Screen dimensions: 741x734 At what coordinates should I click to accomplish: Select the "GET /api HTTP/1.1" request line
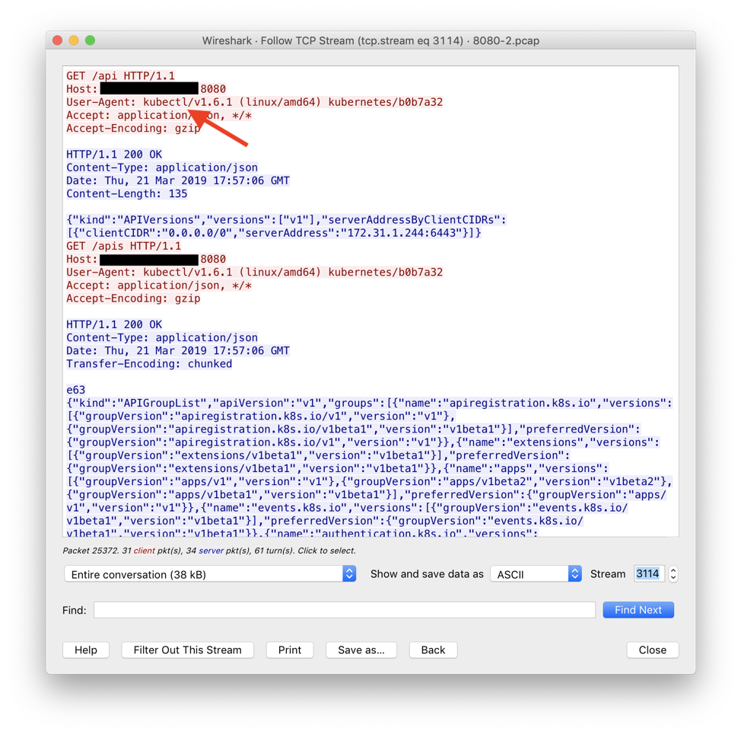[x=120, y=76]
